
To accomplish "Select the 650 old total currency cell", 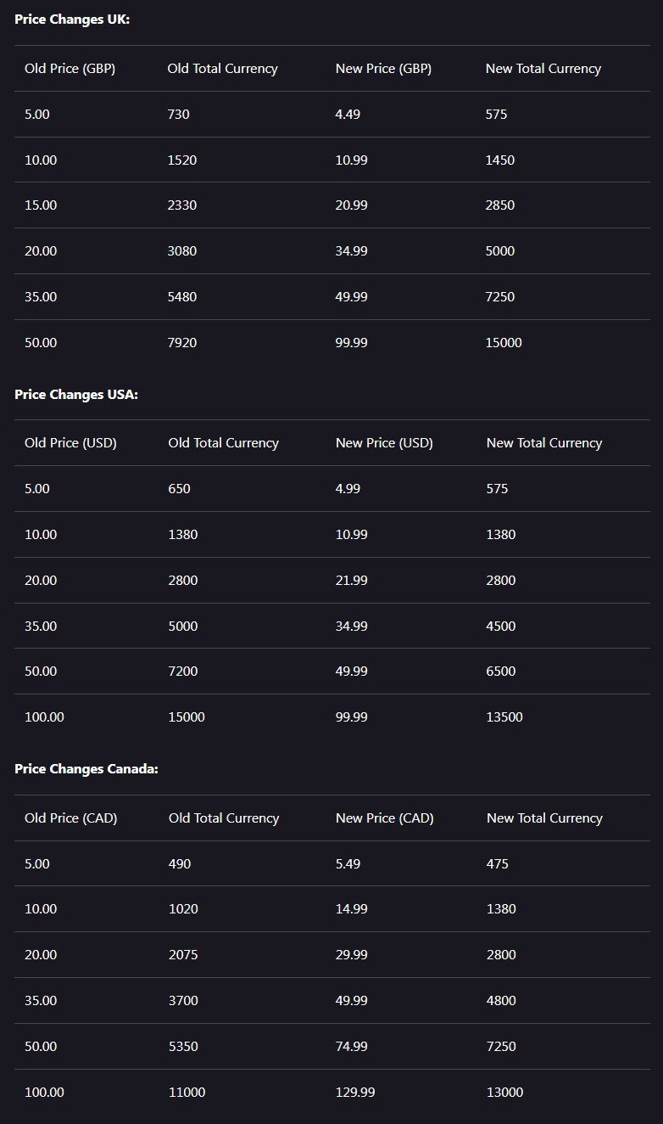I will point(180,489).
